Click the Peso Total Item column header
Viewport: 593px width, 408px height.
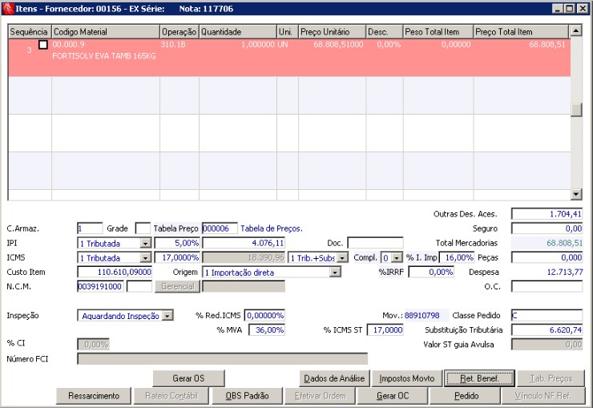point(438,32)
